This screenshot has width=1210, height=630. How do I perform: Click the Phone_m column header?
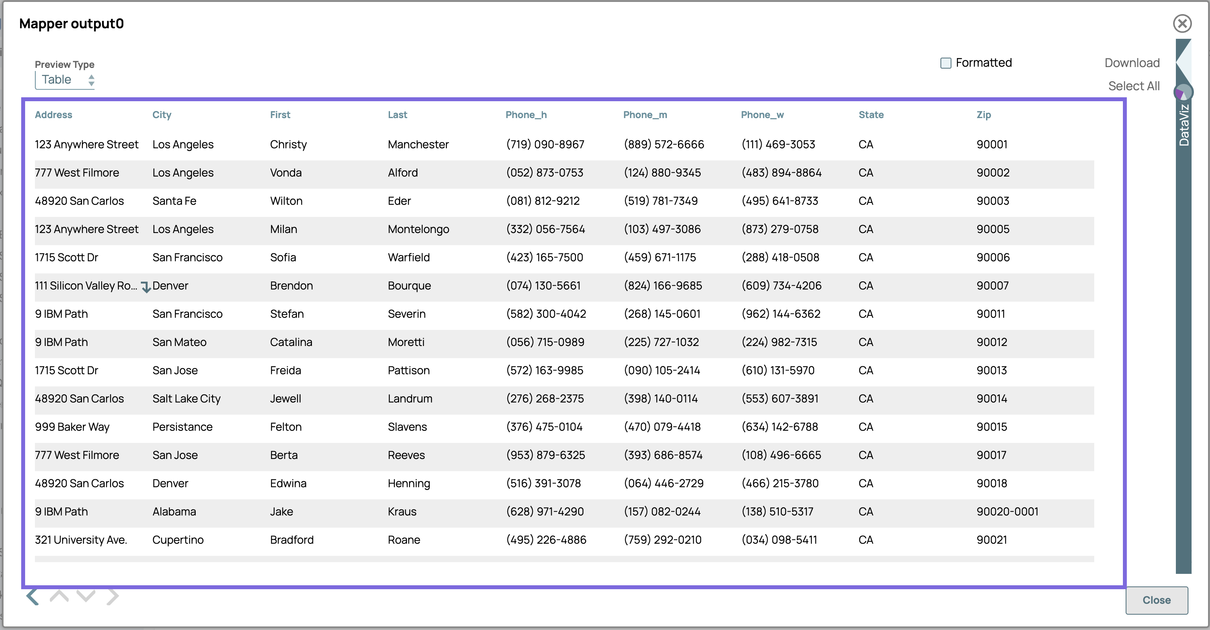[645, 115]
